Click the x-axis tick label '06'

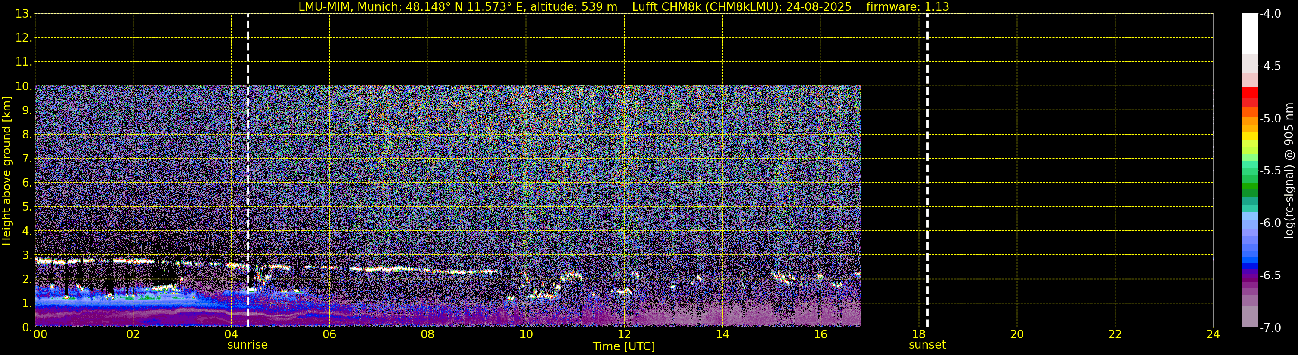[329, 334]
